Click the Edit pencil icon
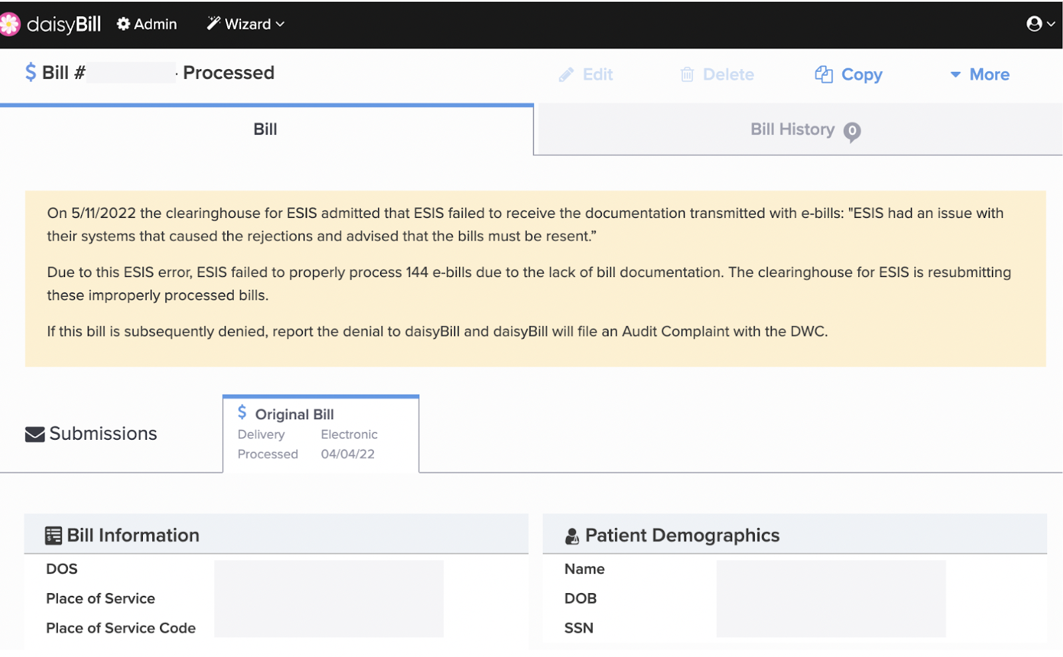The height and width of the screenshot is (657, 1063). 566,74
